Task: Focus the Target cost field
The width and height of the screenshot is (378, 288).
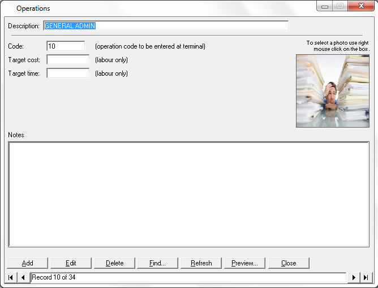Action: pos(68,60)
